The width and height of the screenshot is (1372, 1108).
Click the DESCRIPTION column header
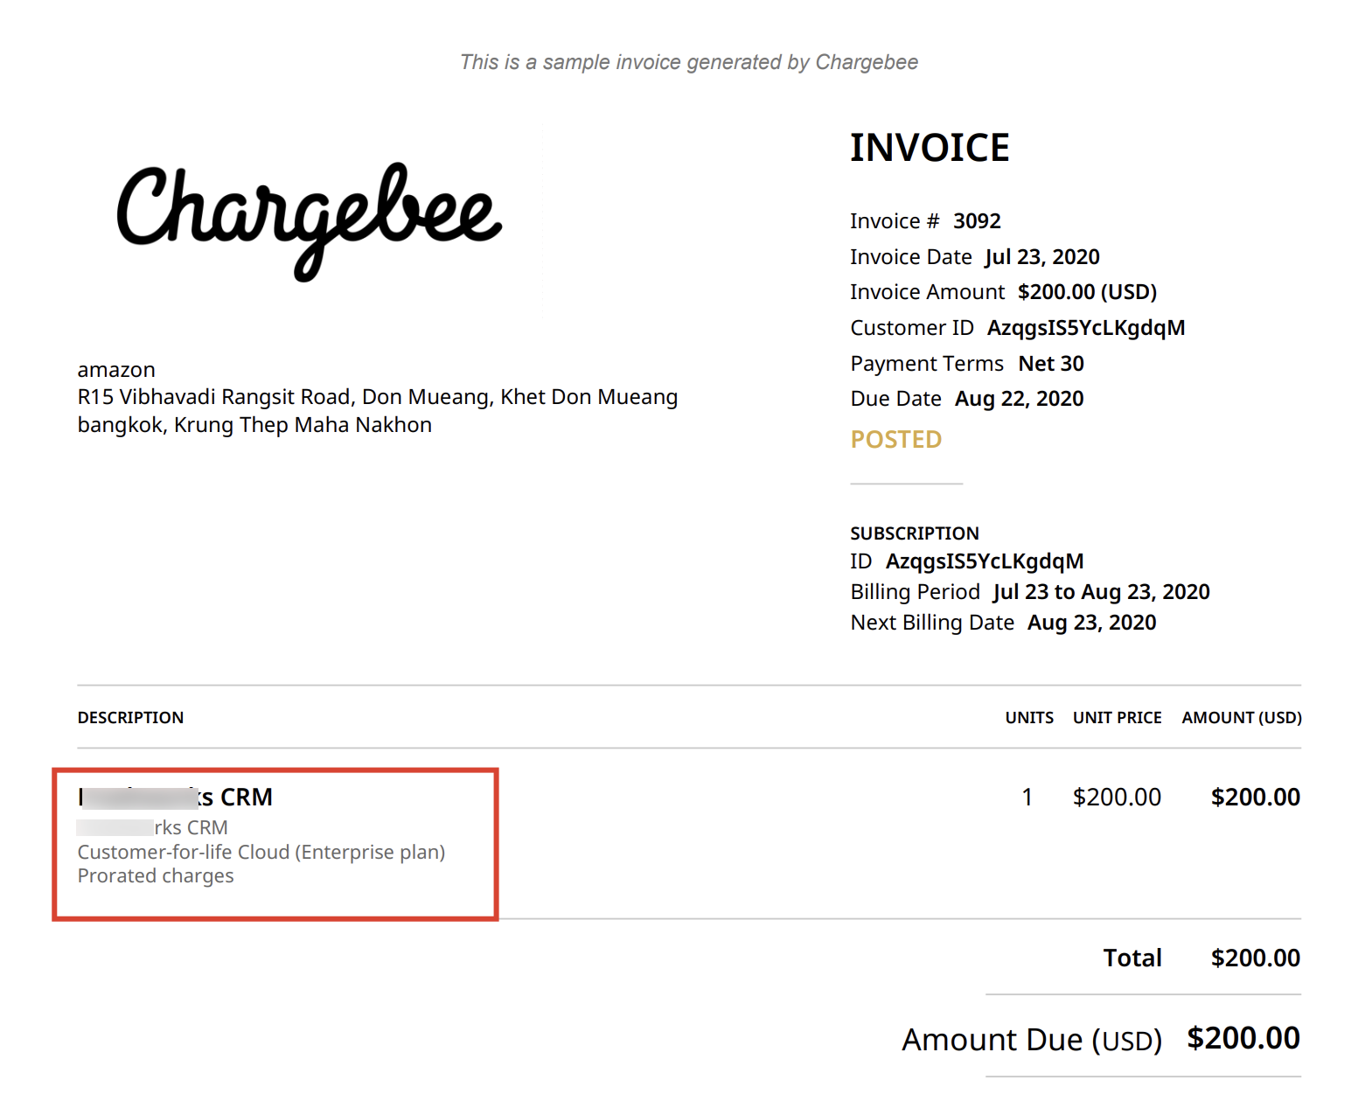click(130, 718)
